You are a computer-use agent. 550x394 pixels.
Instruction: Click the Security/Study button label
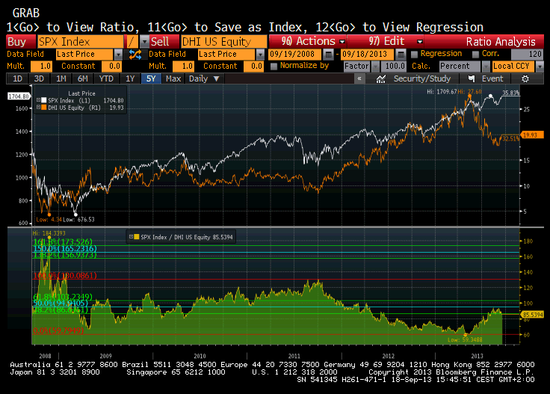pos(422,79)
